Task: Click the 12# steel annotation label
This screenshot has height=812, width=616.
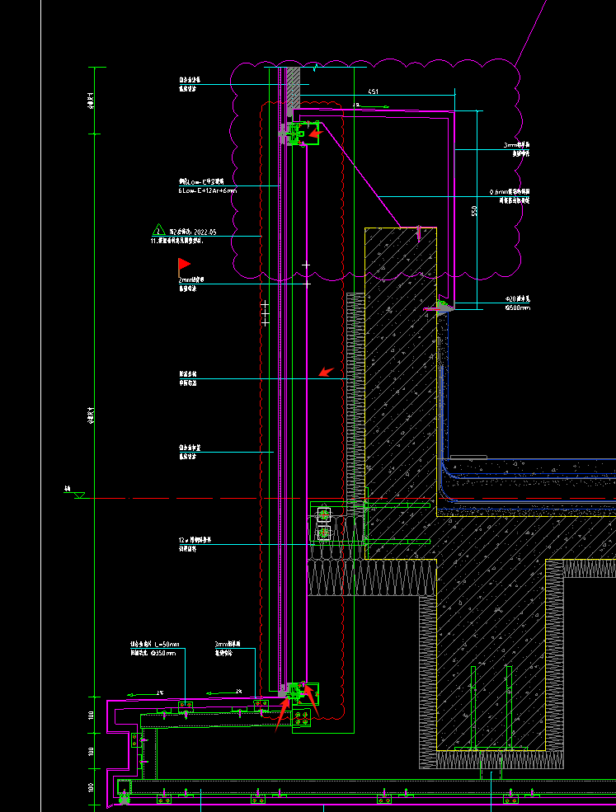Action: pyautogui.click(x=195, y=540)
